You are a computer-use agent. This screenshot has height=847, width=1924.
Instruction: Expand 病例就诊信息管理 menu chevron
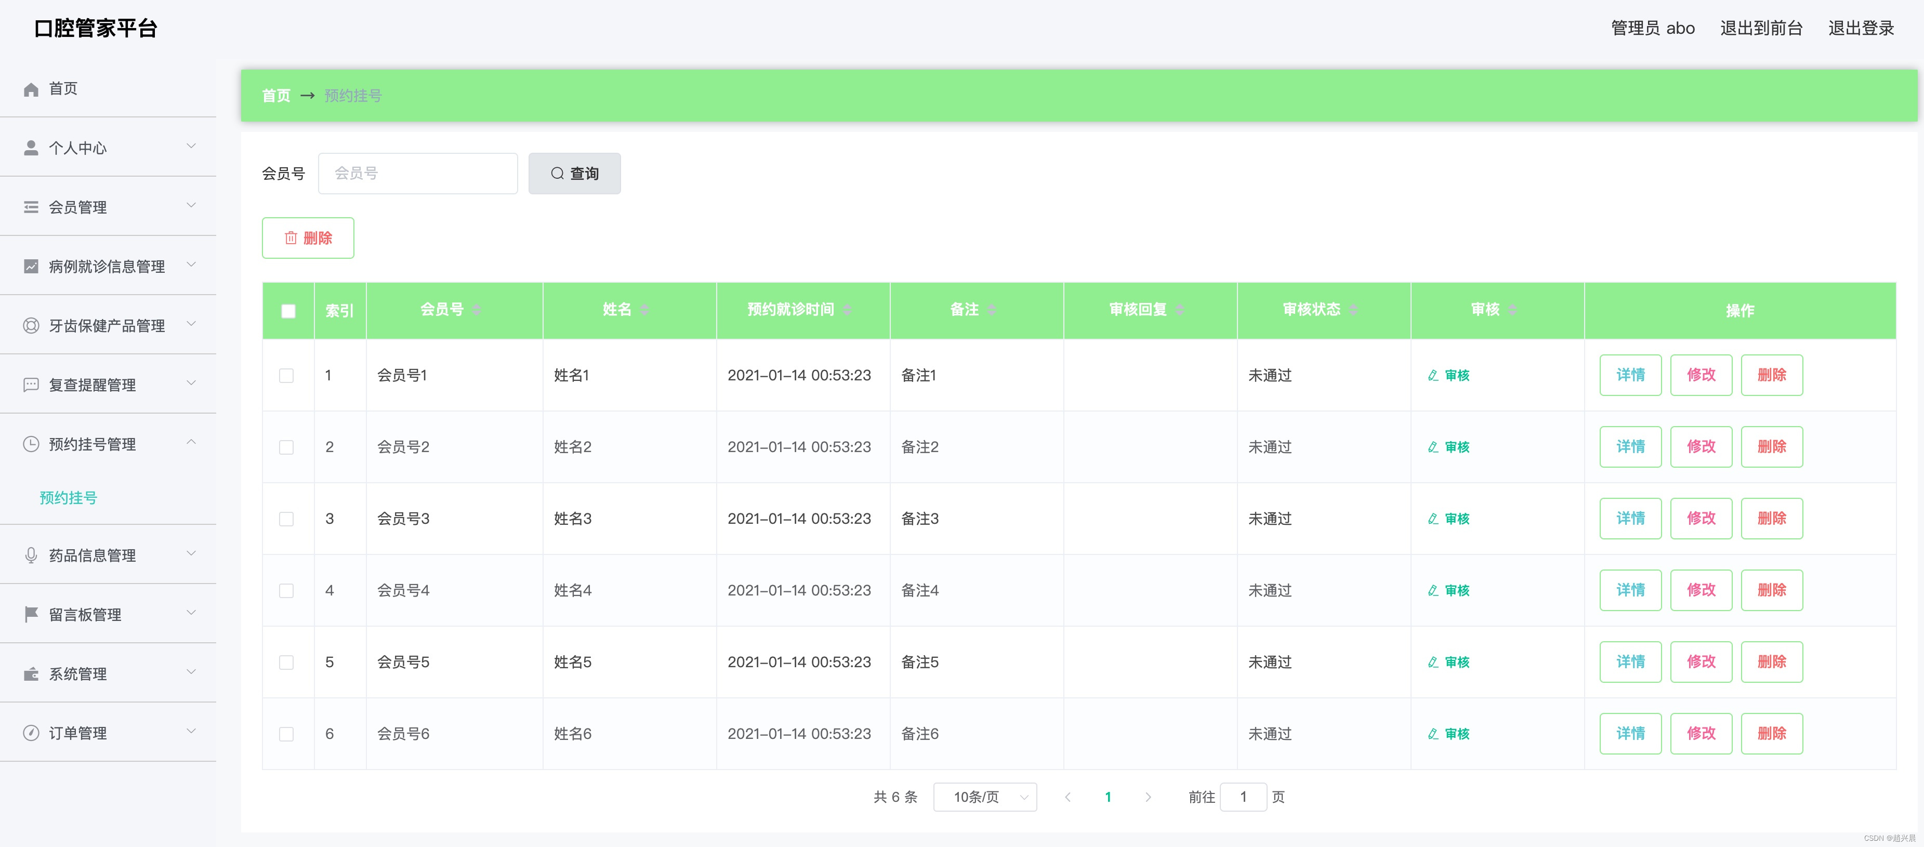click(x=191, y=264)
